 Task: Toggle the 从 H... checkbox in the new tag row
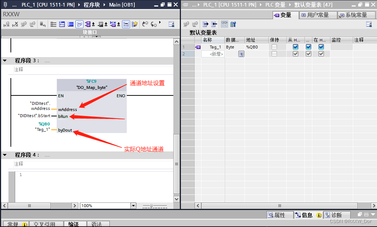pos(295,54)
